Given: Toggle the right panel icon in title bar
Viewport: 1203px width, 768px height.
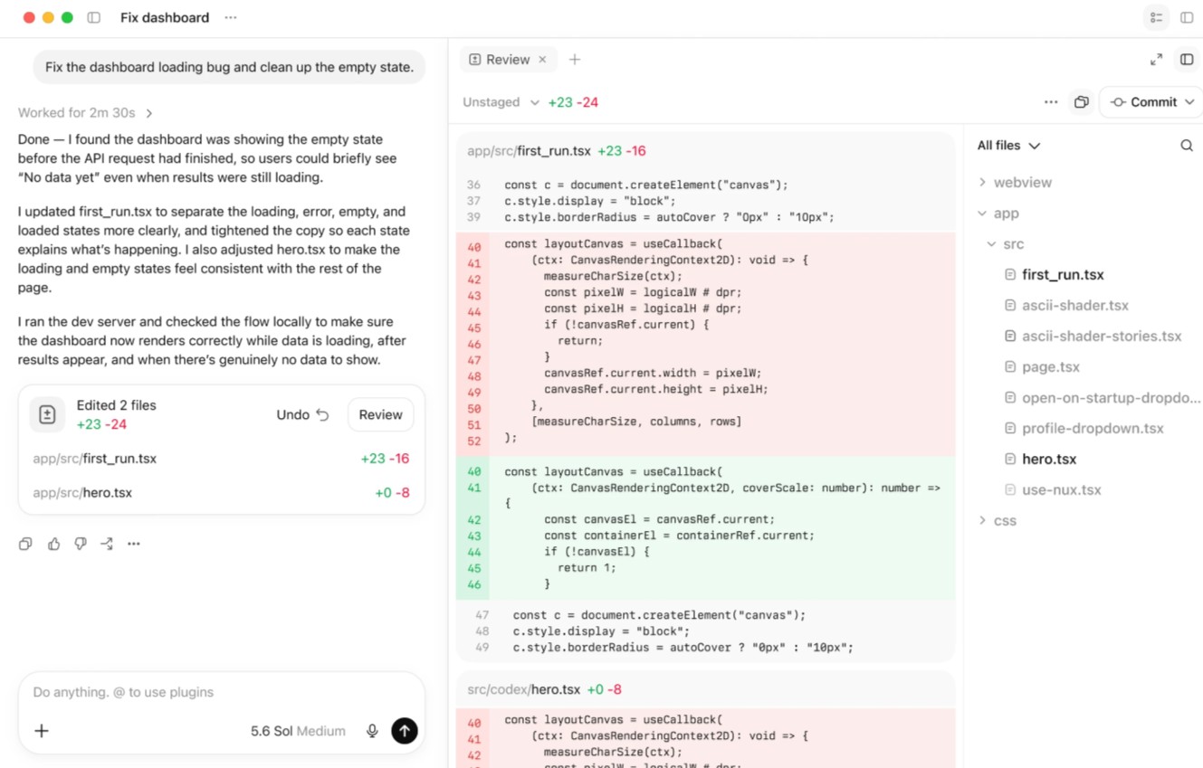Looking at the screenshot, I should 1187,17.
